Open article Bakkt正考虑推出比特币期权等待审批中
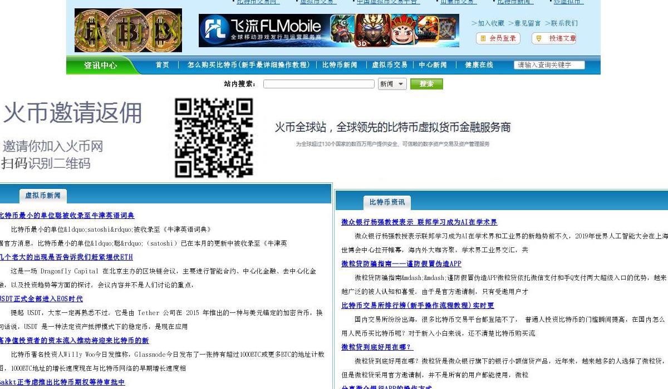The image size is (668, 389). click(62, 382)
